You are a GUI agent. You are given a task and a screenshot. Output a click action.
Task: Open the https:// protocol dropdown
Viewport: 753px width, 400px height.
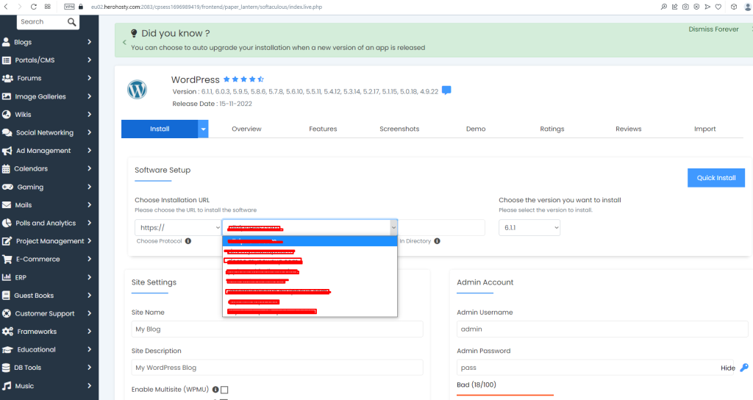coord(177,228)
